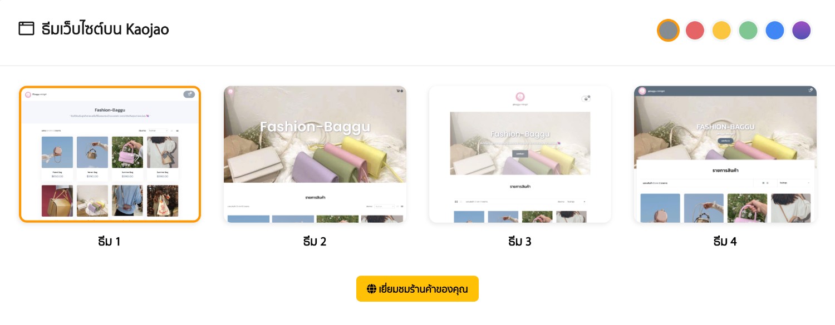The width and height of the screenshot is (835, 325).
Task: Choose the ธีม 2 preview thumbnail
Action: pyautogui.click(x=315, y=154)
